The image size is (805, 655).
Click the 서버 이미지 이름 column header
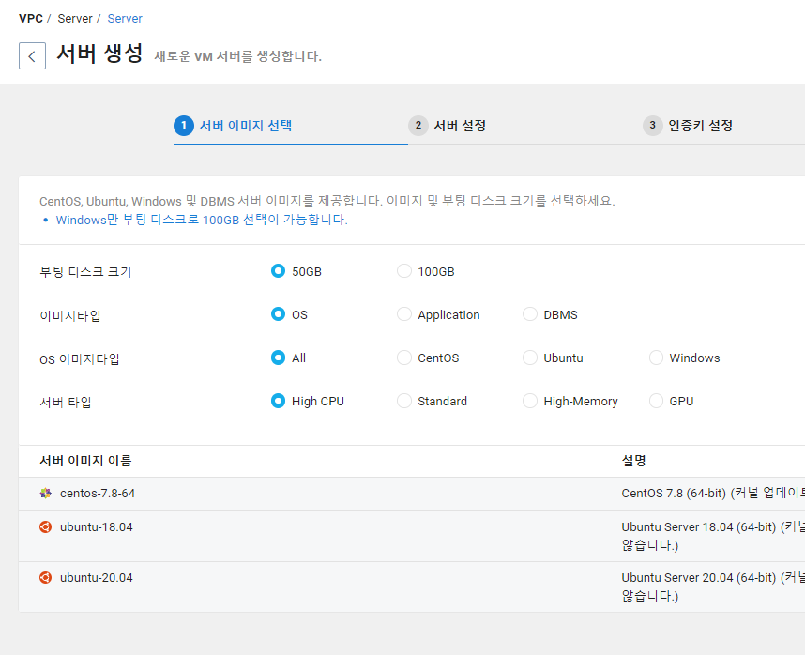tap(85, 461)
